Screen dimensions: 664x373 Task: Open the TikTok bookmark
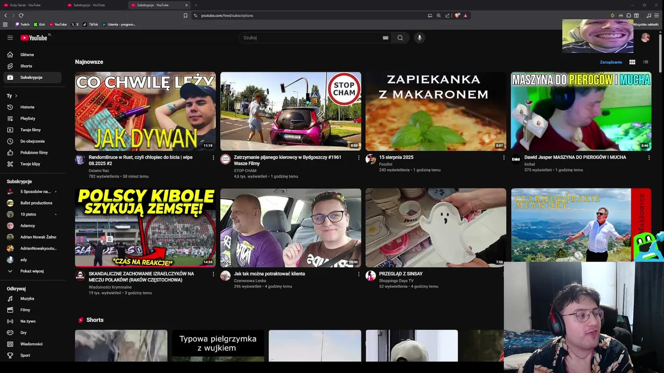point(91,24)
